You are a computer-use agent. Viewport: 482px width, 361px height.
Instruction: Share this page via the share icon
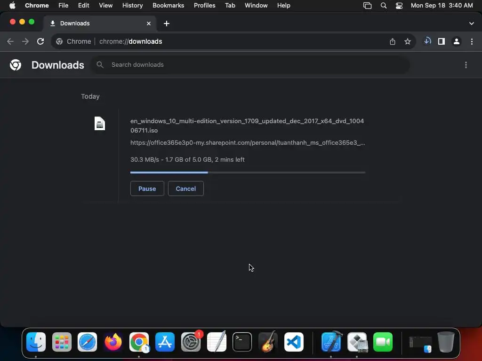393,41
